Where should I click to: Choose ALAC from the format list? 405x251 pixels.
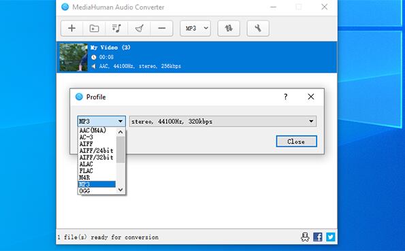pyautogui.click(x=97, y=164)
